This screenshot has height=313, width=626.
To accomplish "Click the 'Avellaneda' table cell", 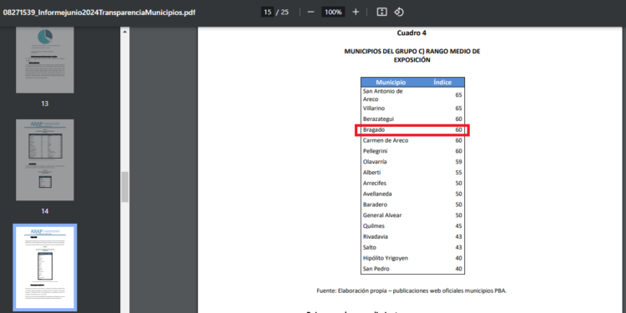I will (377, 194).
